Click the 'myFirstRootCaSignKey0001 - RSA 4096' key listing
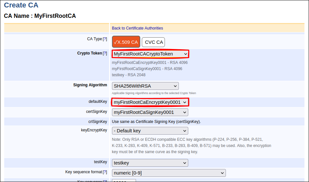This screenshot has height=182, width=309. tap(147, 69)
